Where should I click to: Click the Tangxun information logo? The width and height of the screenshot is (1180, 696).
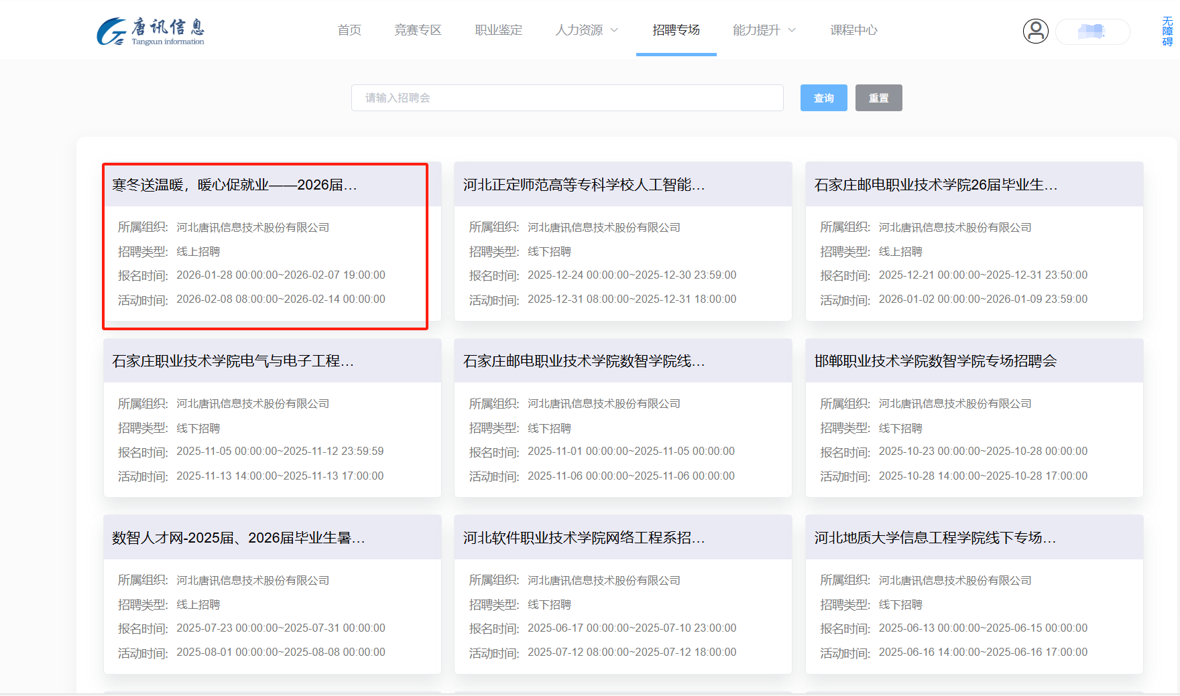point(150,29)
